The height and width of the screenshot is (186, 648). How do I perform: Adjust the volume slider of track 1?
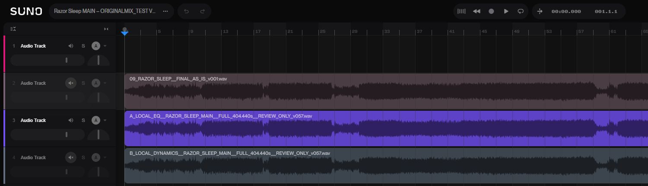47,60
